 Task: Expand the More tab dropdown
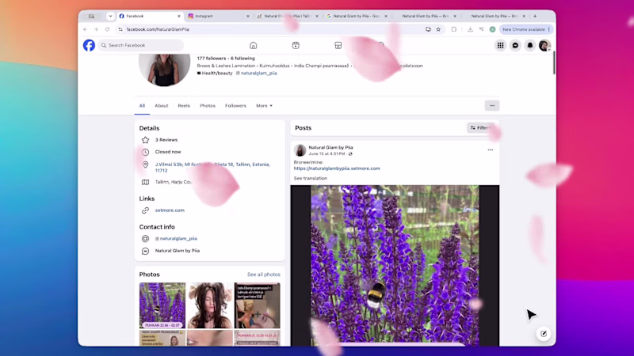(264, 106)
